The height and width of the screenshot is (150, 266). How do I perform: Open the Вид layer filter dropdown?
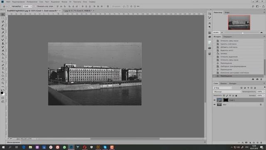(223, 88)
